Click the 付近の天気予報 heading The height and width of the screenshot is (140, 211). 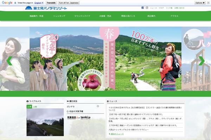pos(75,111)
